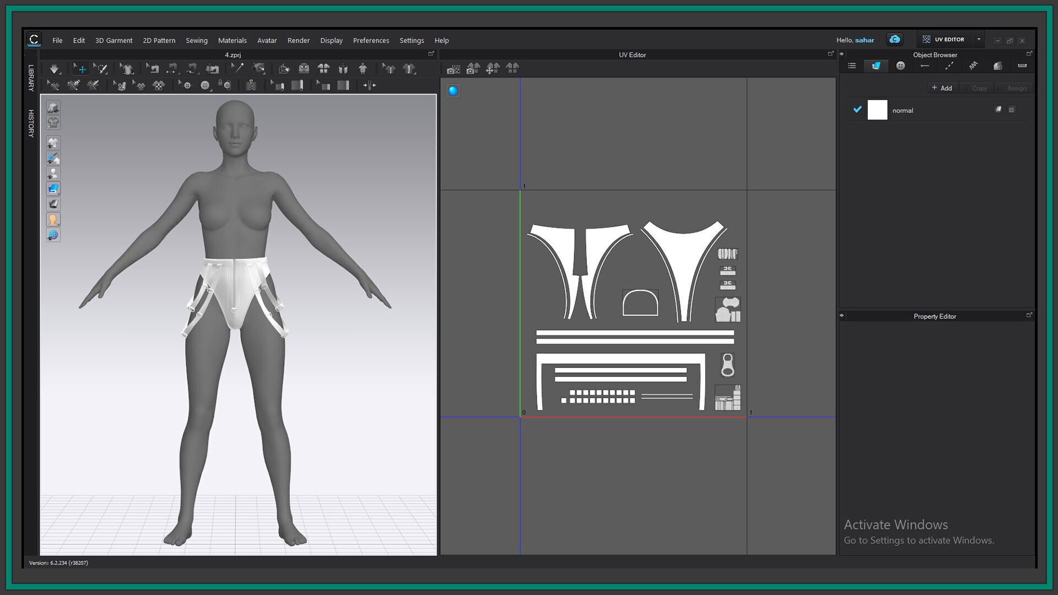The image size is (1058, 595).
Task: Pop out the Object Browser panel
Action: (x=1029, y=54)
